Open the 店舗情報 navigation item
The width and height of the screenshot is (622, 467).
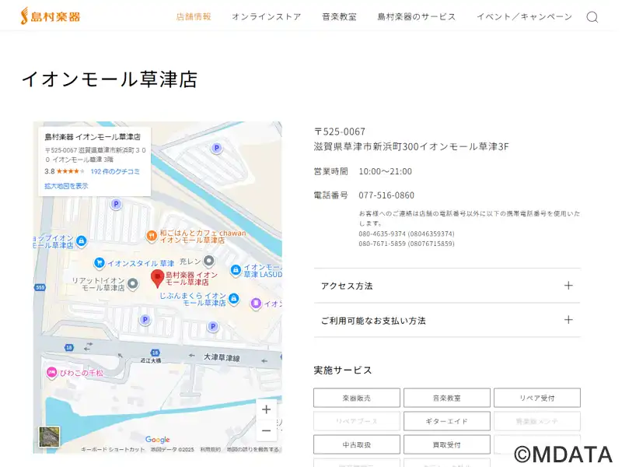(x=194, y=16)
